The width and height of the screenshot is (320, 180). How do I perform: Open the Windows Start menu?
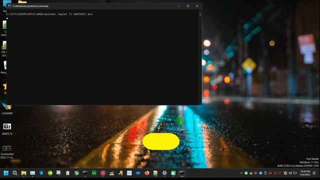point(6,173)
